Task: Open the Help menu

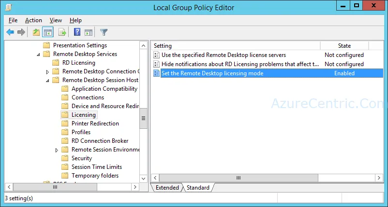Action: coord(75,20)
